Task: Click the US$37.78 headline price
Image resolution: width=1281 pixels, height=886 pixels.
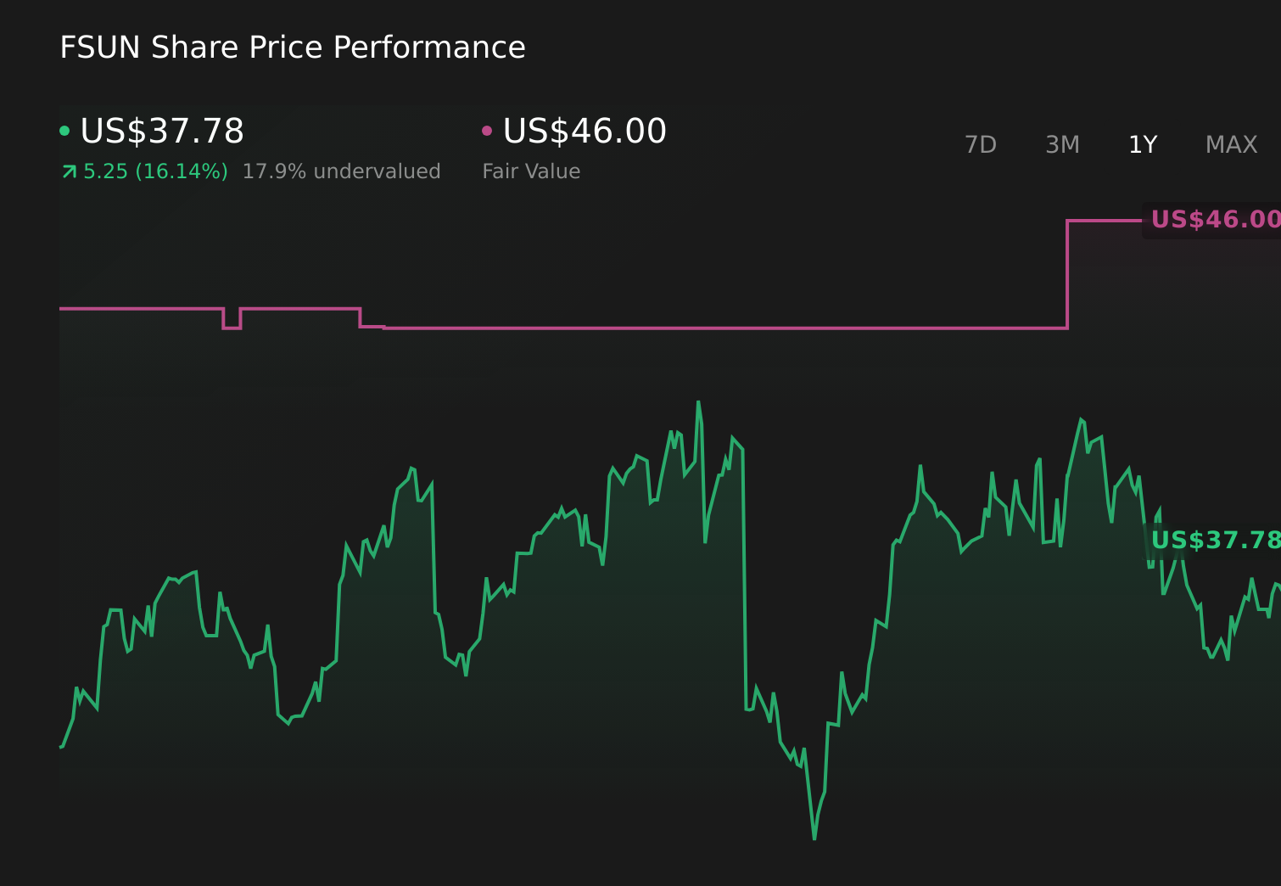Action: (x=162, y=131)
